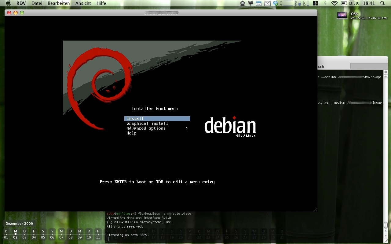Select day 04 in desktop calendar
Image resolution: width=391 pixels, height=244 pixels.
[x=34, y=235]
